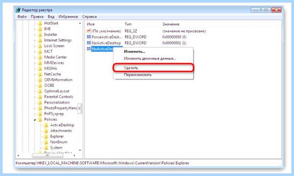294x176 pixels.
Task: Expand the Lock Screen tree node
Action: (35, 46)
